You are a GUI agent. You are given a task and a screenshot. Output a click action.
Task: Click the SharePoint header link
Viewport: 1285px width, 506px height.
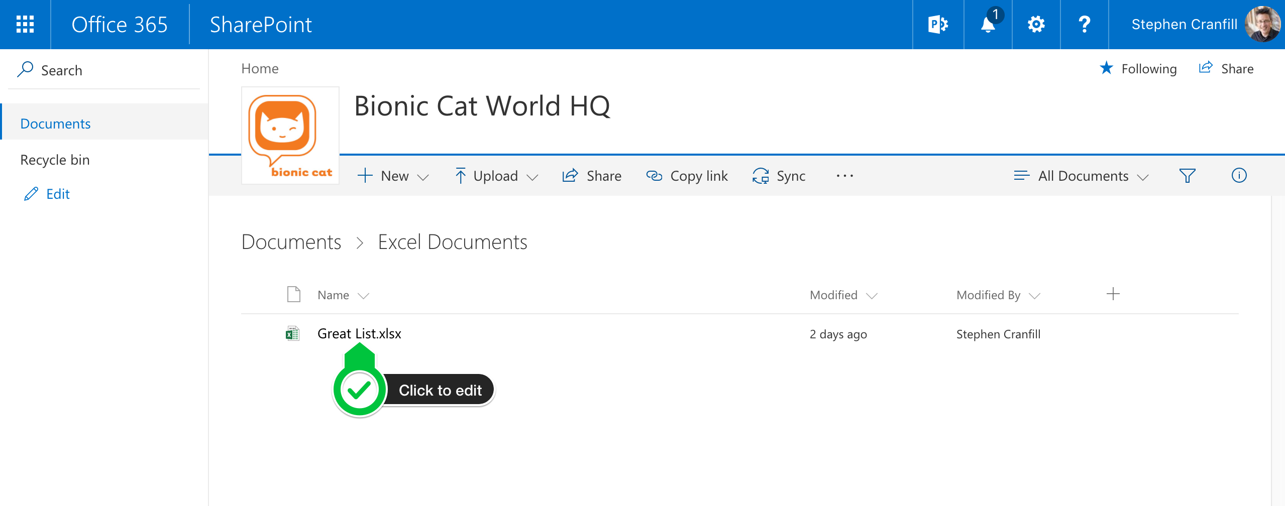(261, 24)
